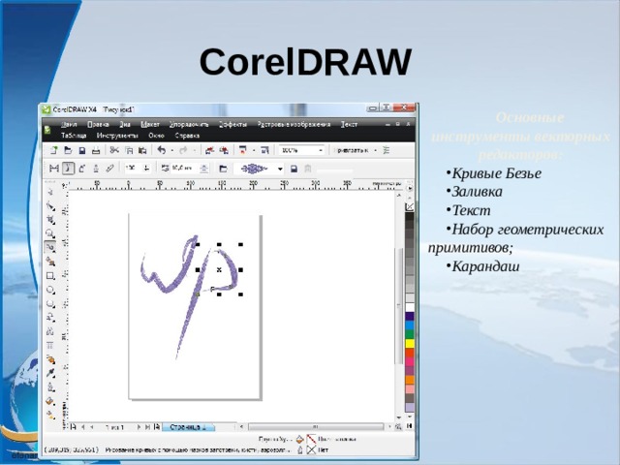Select the Fill bucket tool
This screenshot has width=620, height=465.
[x=50, y=401]
